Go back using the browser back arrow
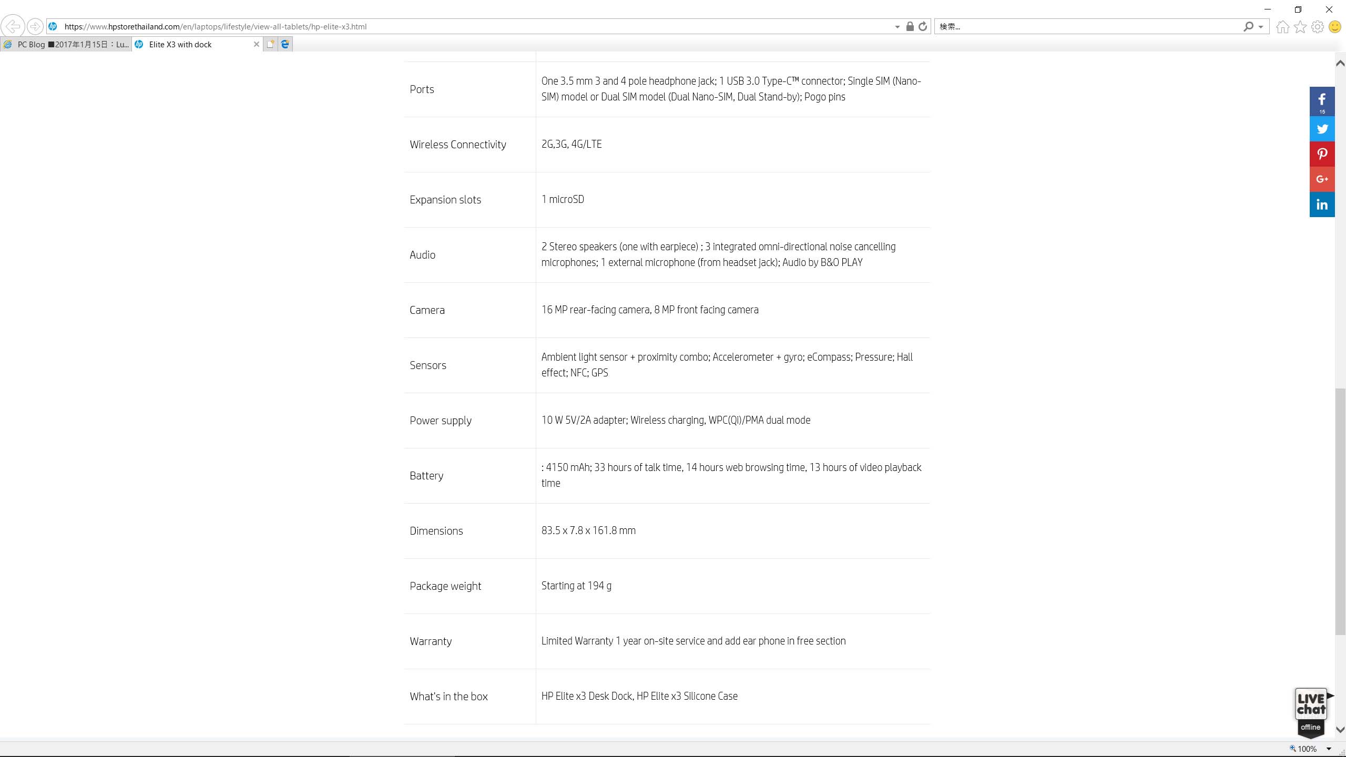 click(13, 26)
